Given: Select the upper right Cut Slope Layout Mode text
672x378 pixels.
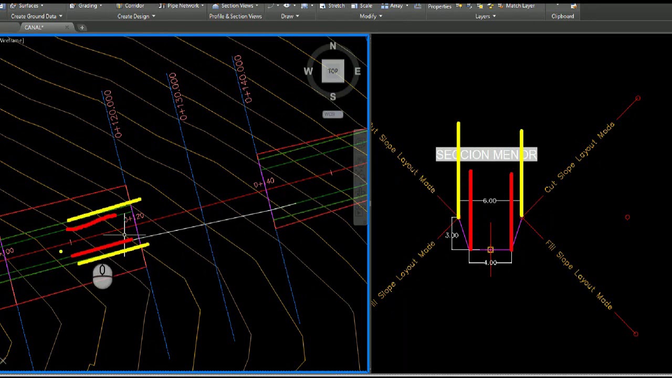Looking at the screenshot, I should pos(580,157).
